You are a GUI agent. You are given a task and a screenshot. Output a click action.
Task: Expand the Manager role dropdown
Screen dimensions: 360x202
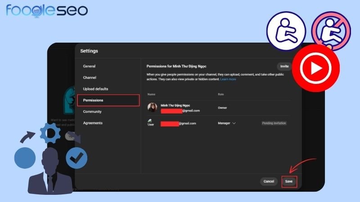pyautogui.click(x=227, y=123)
